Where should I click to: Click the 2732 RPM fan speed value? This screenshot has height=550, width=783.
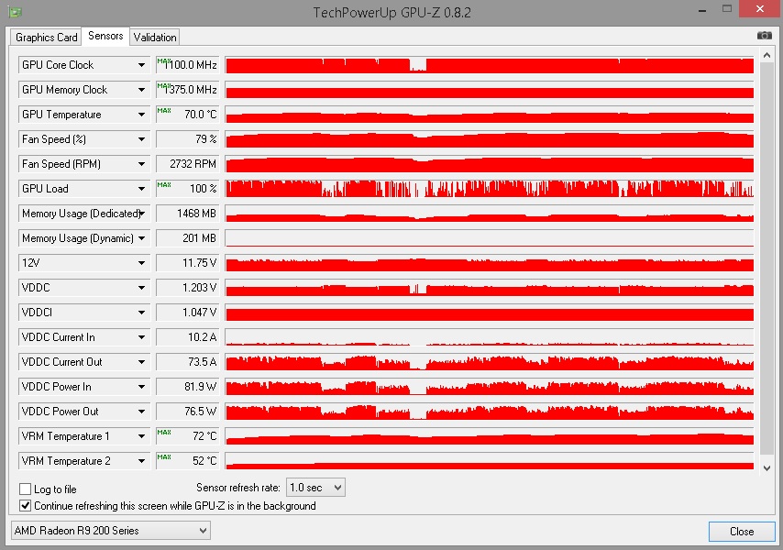click(x=188, y=164)
